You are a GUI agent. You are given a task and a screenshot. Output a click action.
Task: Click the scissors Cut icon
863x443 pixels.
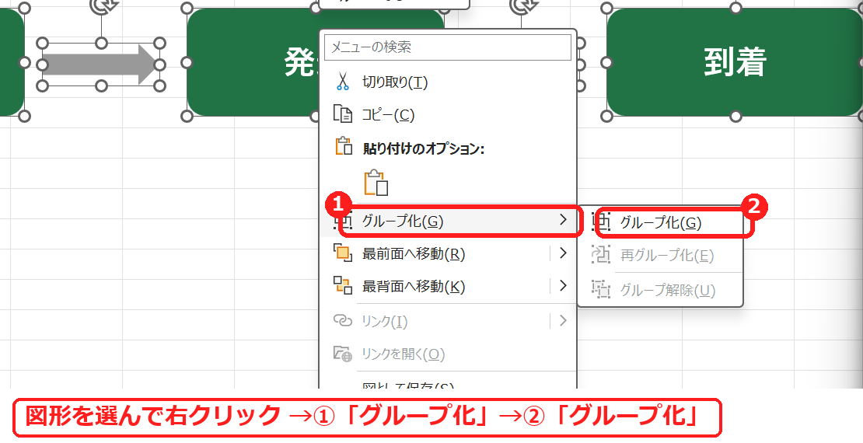tap(342, 82)
